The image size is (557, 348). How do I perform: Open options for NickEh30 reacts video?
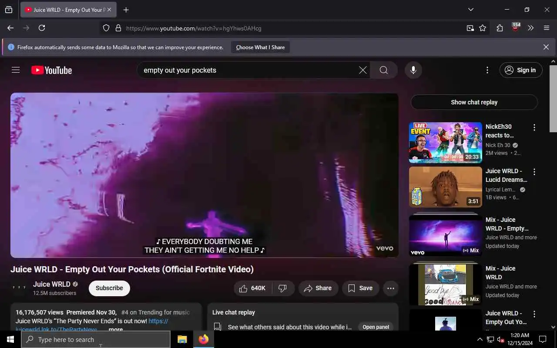point(534,127)
